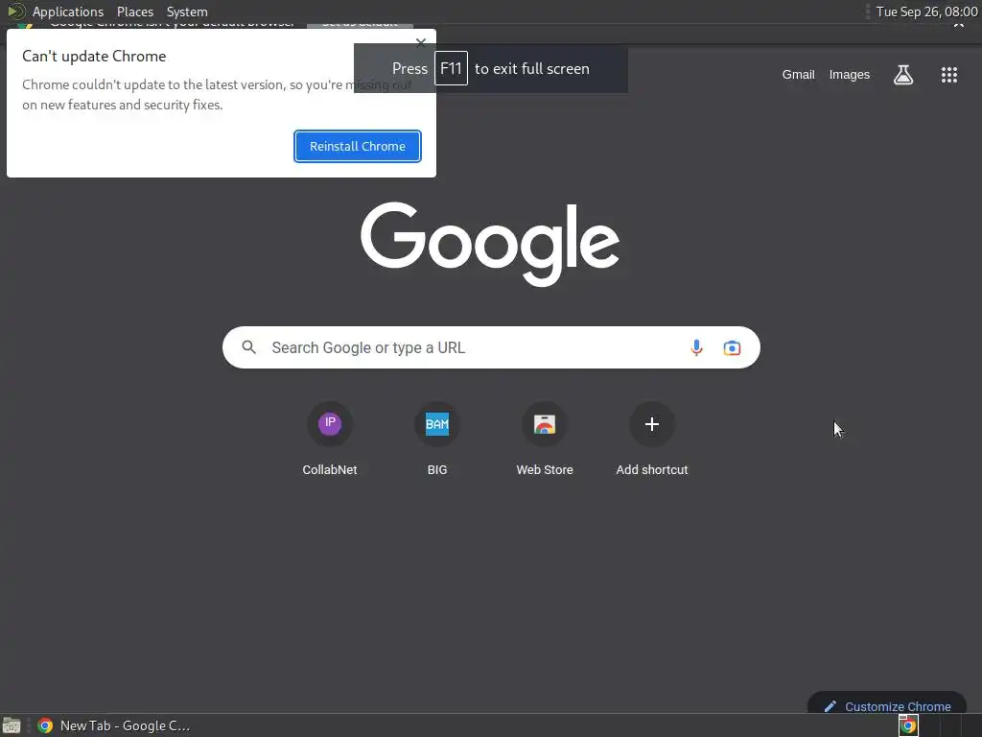Search by image with camera icon
The height and width of the screenshot is (737, 982).
732,347
